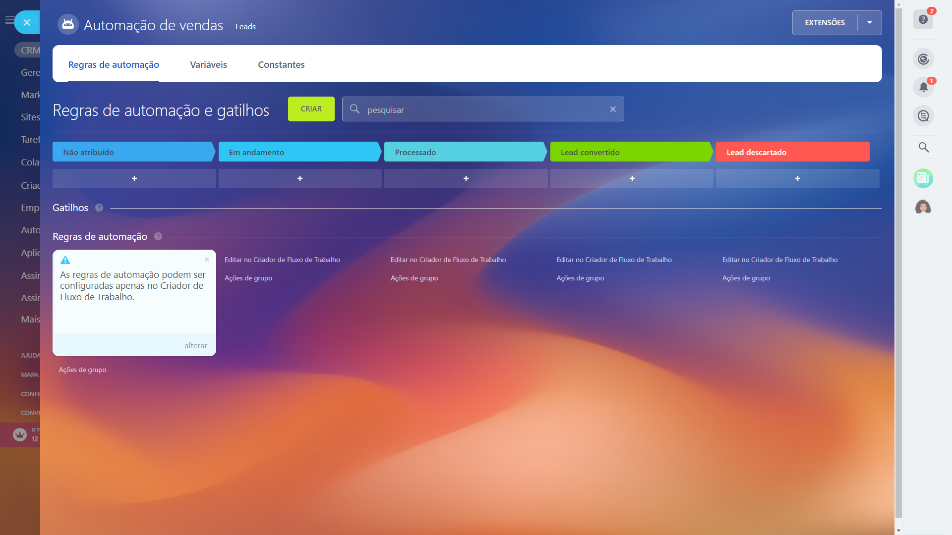Click help icon beside Regras de automação heading

[x=158, y=237]
